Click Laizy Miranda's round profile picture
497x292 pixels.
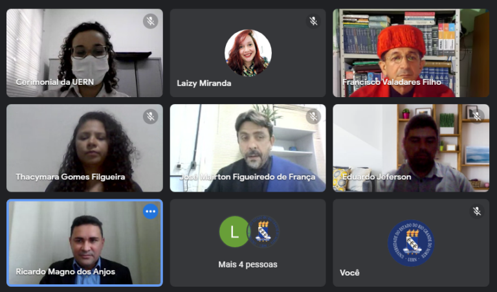coord(248,52)
